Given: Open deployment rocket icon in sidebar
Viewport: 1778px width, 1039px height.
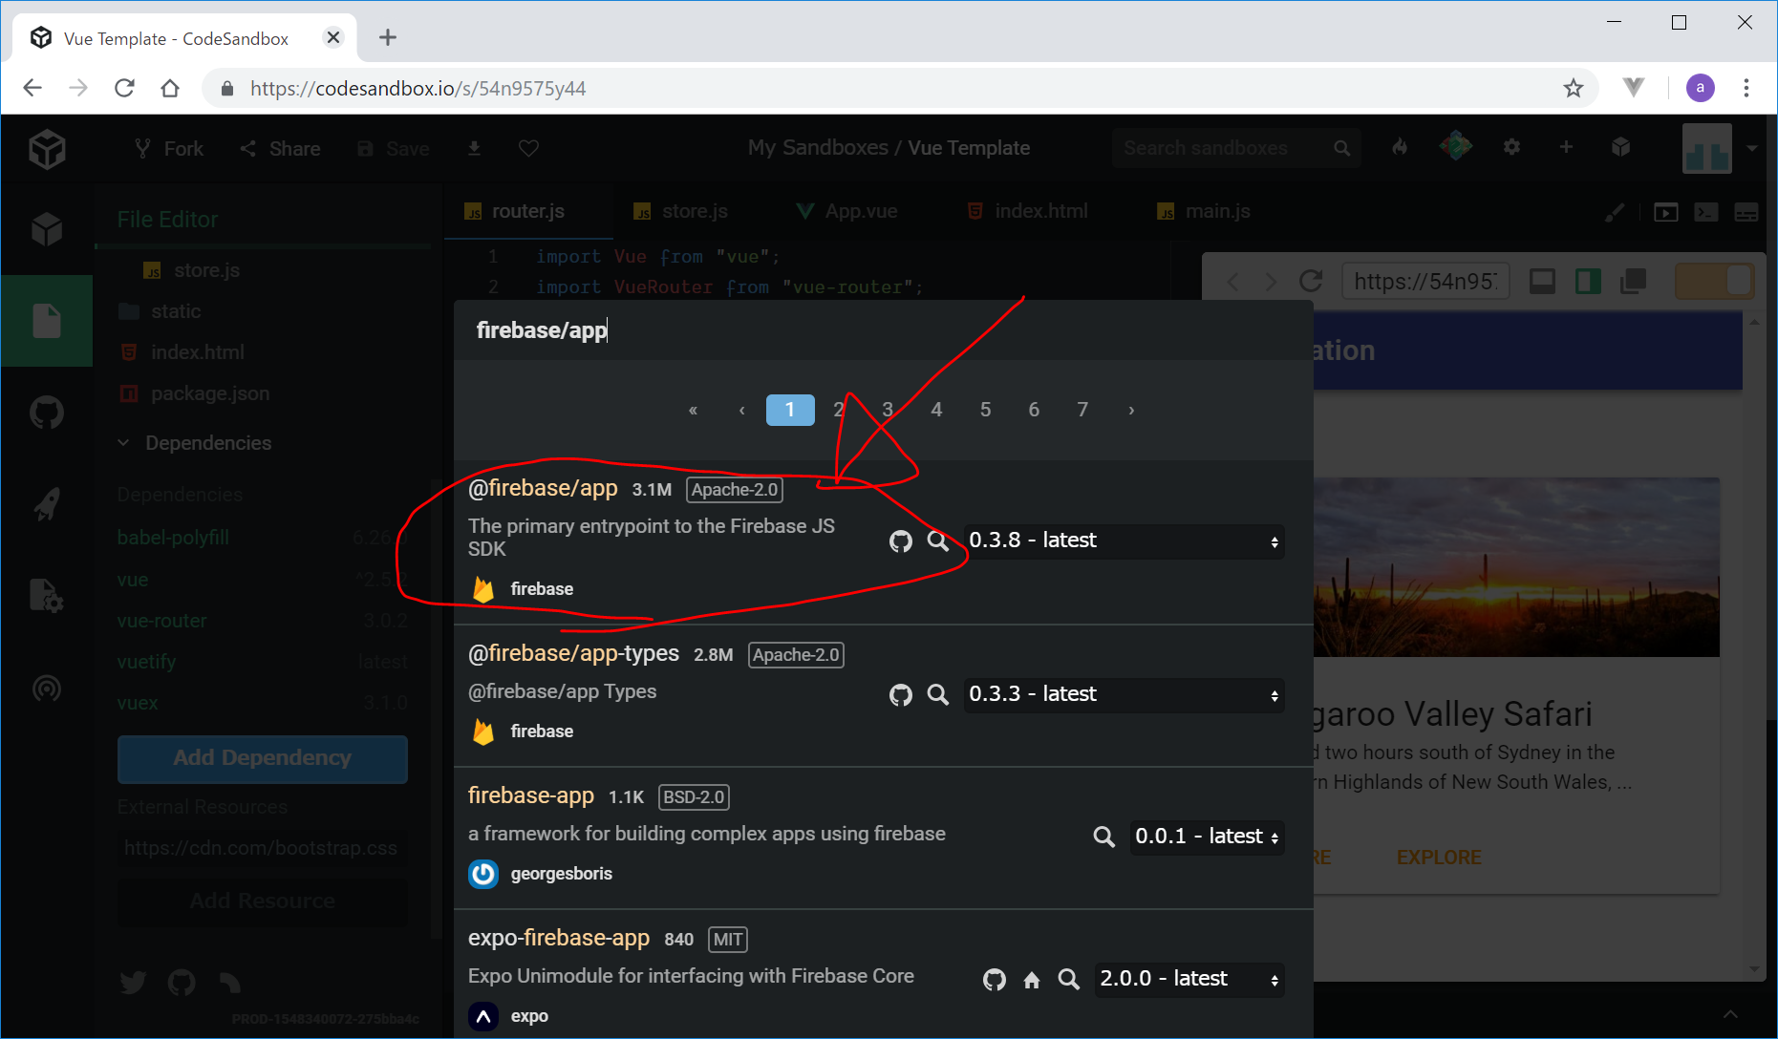Looking at the screenshot, I should coord(47,504).
